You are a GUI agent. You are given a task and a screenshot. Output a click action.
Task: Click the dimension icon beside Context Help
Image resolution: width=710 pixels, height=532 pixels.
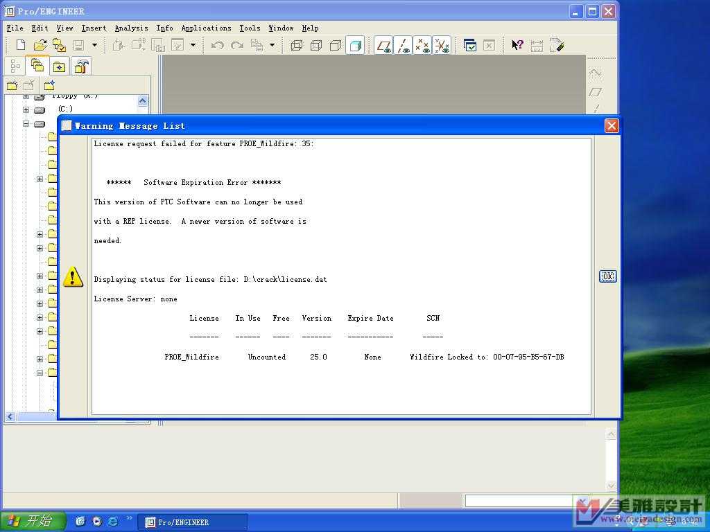(x=537, y=45)
